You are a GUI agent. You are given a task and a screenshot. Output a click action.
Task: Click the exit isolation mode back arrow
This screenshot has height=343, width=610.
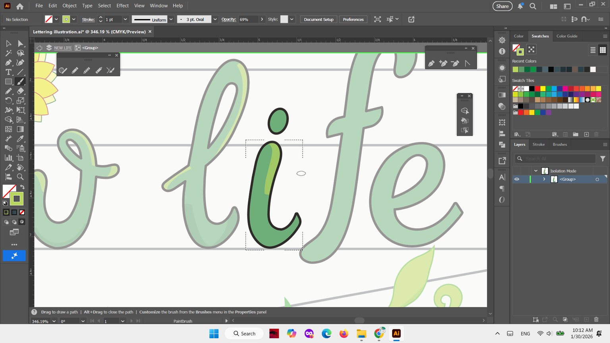tap(39, 48)
